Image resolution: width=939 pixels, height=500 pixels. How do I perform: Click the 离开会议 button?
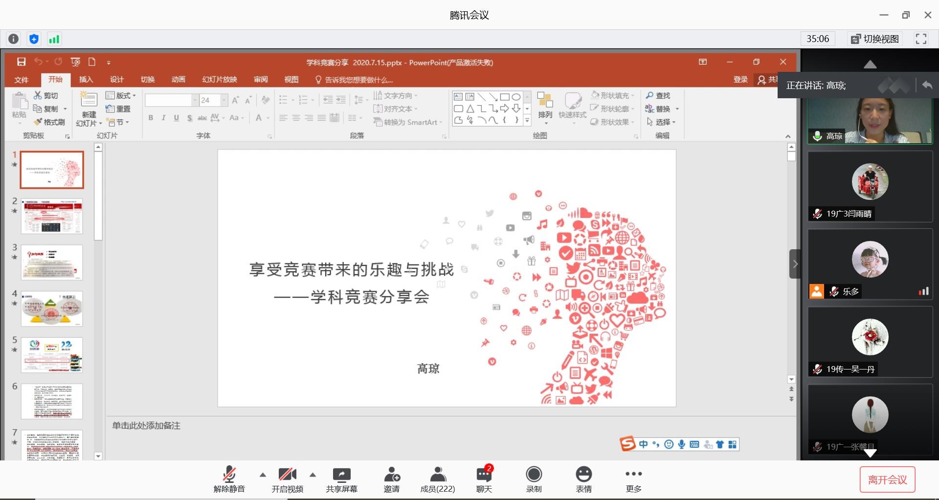(x=887, y=480)
